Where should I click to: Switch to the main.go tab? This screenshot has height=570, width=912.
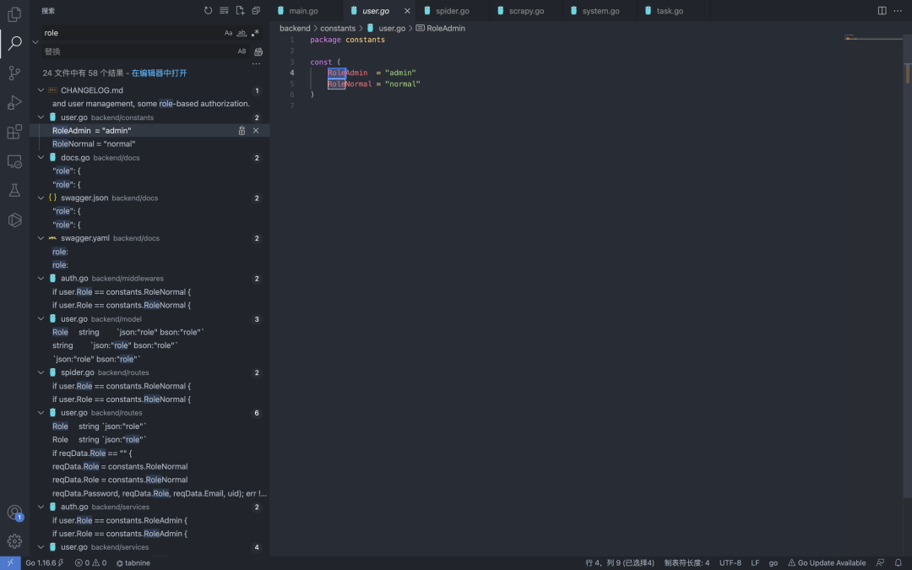pos(302,11)
